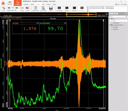This screenshot has width=128, height=111.
Task: Open the replay Mode tool
Action: coord(22,8)
